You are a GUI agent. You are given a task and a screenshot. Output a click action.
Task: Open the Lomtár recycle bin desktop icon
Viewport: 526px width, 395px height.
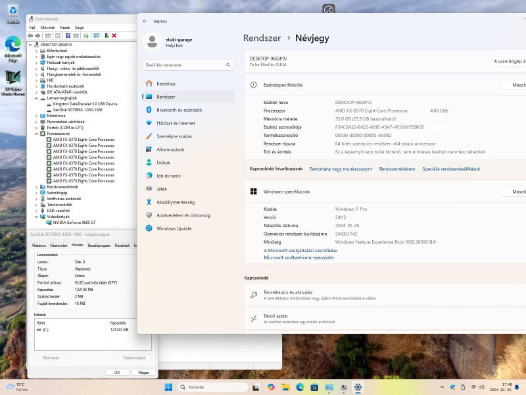pyautogui.click(x=12, y=14)
